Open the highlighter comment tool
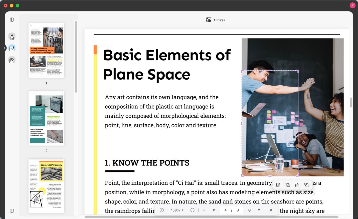358x219 pixels. pyautogui.click(x=12, y=37)
